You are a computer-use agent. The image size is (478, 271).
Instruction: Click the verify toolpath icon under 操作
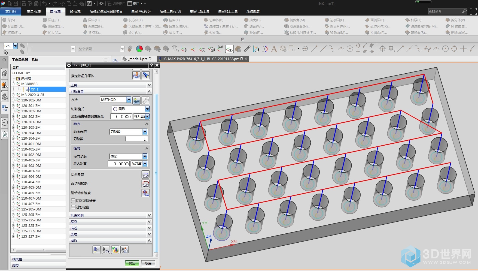click(115, 249)
